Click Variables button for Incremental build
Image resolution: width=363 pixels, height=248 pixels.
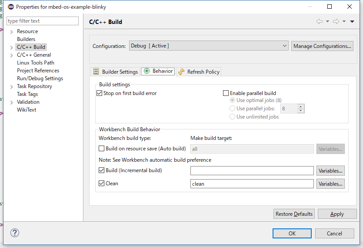click(x=330, y=171)
